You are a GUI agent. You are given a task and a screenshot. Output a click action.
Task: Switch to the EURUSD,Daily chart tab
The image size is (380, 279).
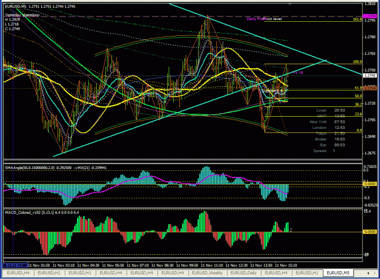pos(243,273)
